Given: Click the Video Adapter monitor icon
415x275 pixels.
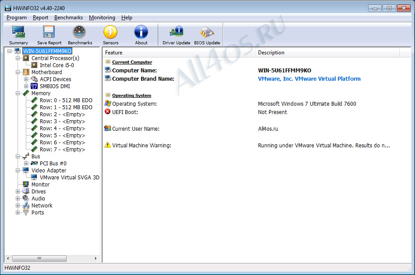Looking at the screenshot, I should pos(26,170).
